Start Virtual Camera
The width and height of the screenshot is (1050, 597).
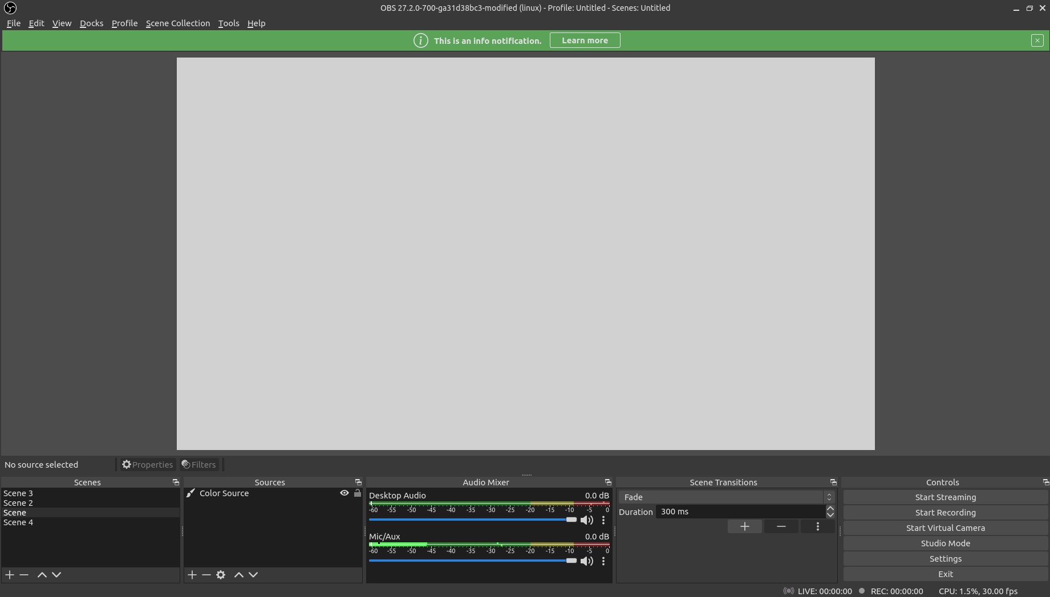pyautogui.click(x=945, y=528)
